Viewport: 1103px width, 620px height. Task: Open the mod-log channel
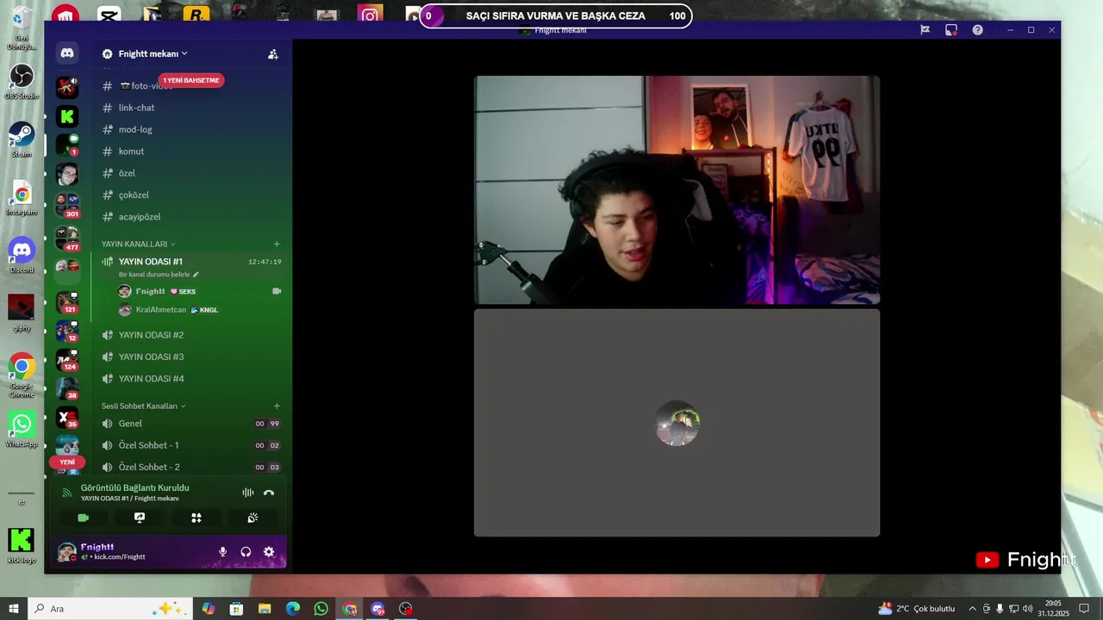190,129
